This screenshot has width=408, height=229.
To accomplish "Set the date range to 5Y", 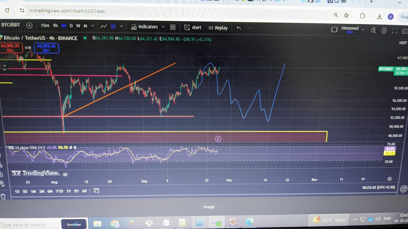I will click(x=76, y=191).
